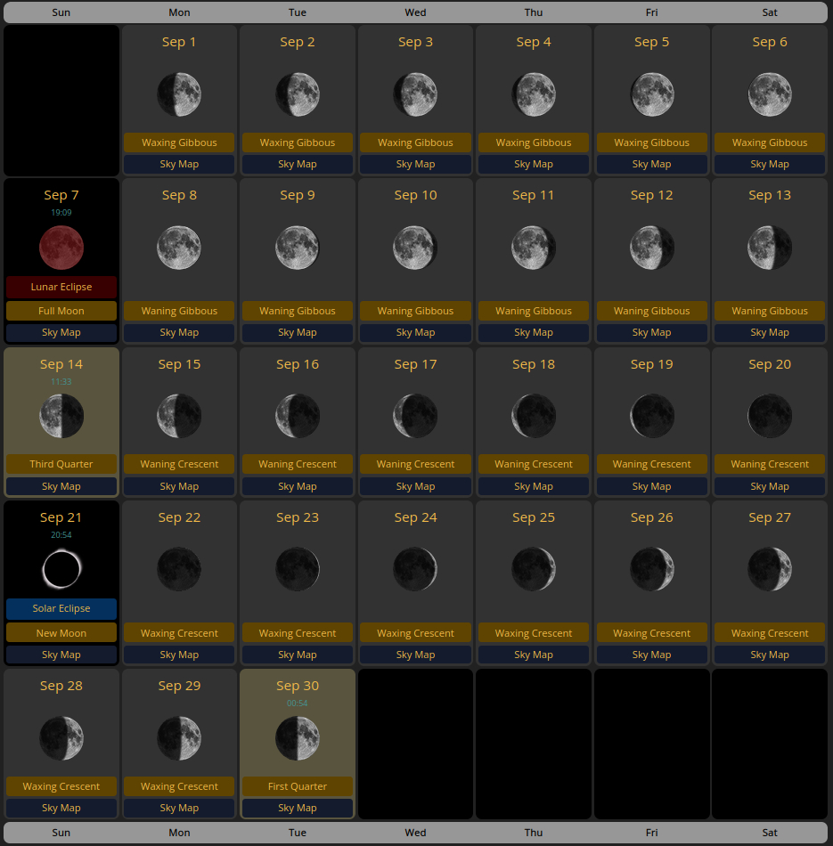The image size is (833, 846).
Task: Open Sky Map for Sep 24
Action: [x=415, y=655]
